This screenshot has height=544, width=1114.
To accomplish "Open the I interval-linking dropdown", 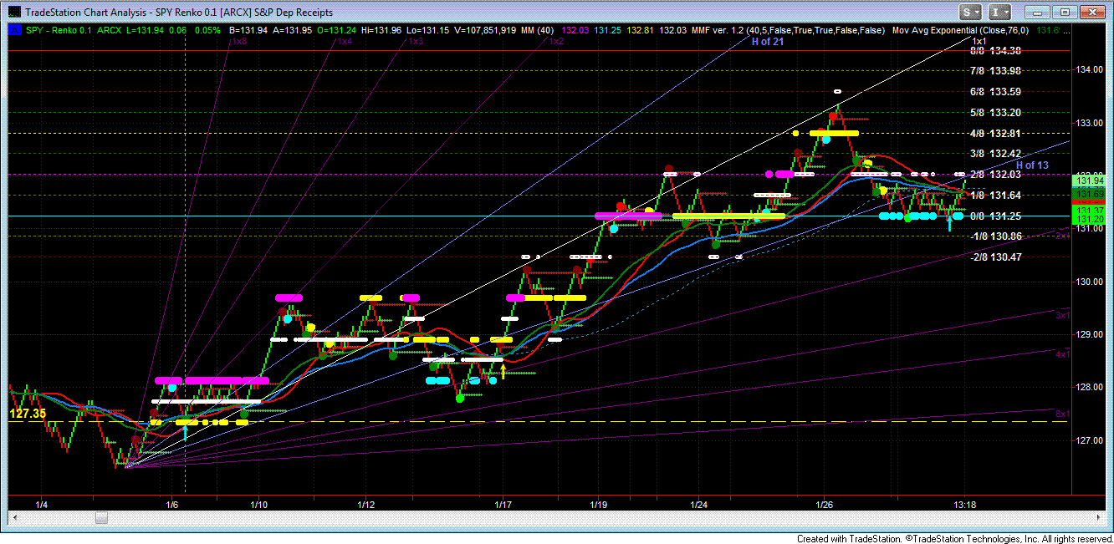I will click(x=999, y=12).
